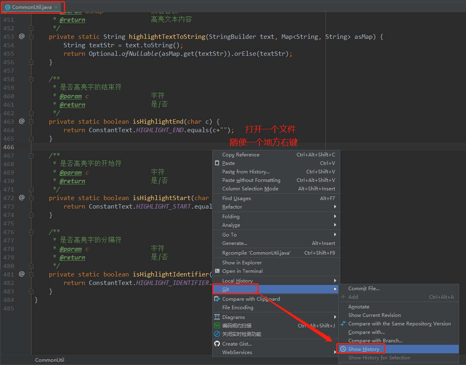Toggle Column Selection Mode
The image size is (466, 365).
(x=276, y=188)
